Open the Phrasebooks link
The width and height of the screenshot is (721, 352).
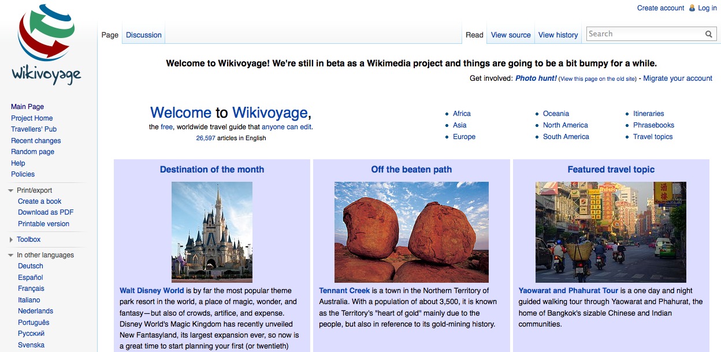[653, 125]
